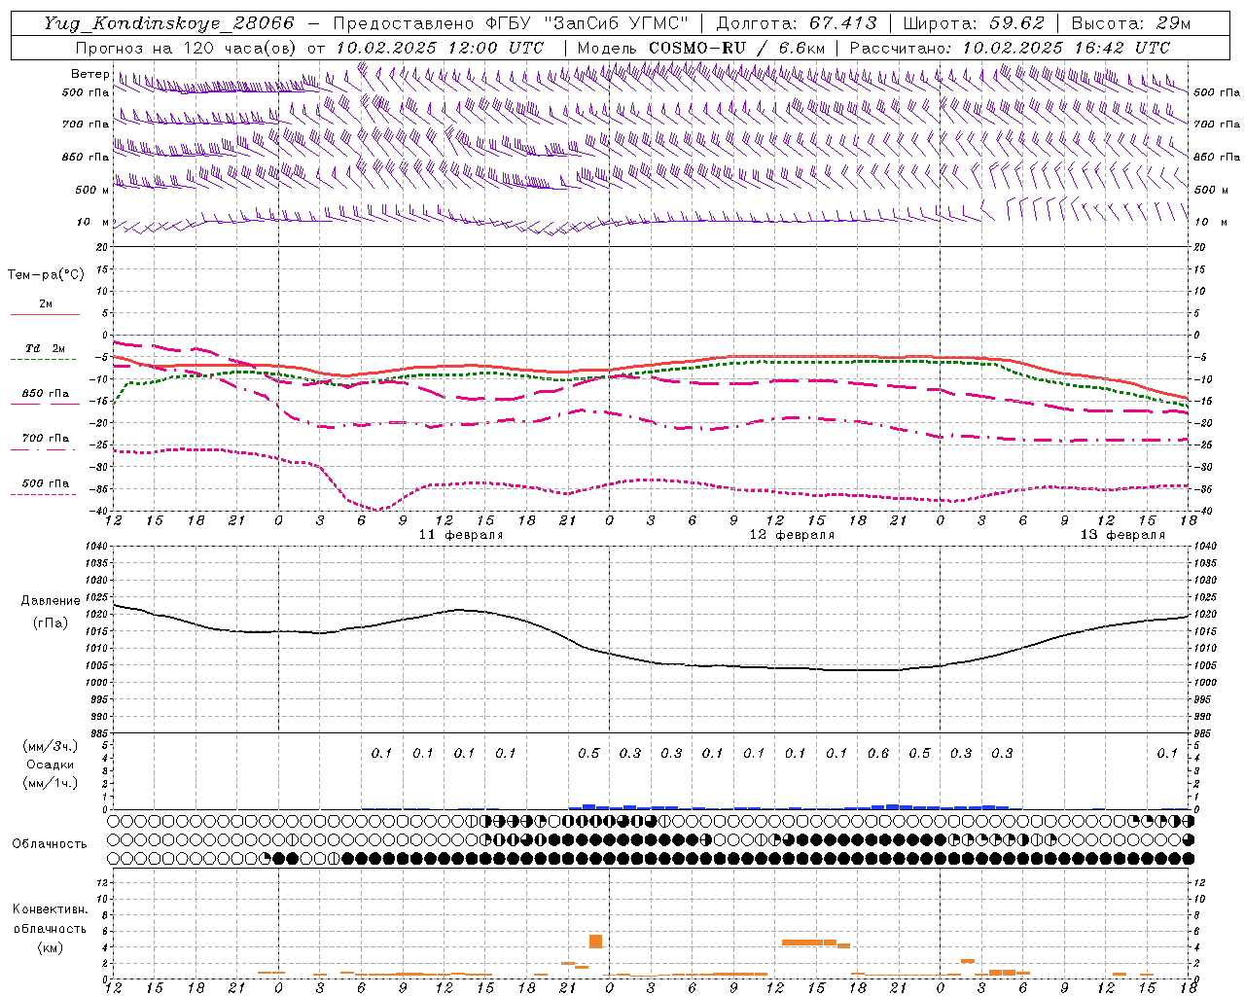Click the Давление pressure panel label
Screen dimensions: 1245x996
coord(50,601)
